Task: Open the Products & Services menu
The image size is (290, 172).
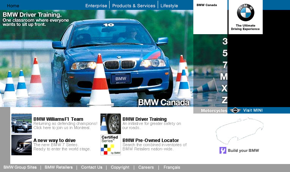Action: (x=134, y=6)
